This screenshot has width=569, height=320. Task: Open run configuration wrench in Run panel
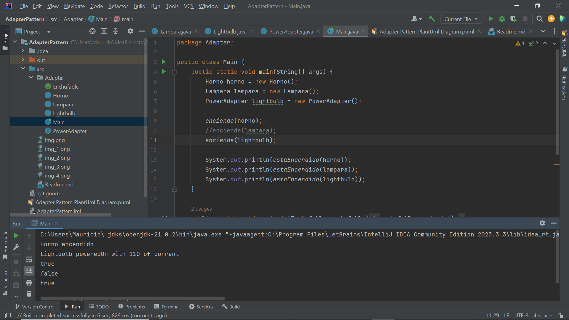tap(16, 247)
